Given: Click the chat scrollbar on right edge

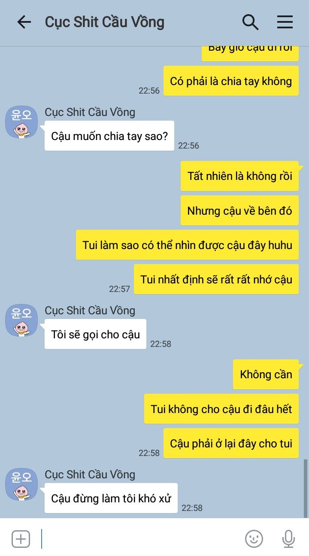Looking at the screenshot, I should pos(306,488).
